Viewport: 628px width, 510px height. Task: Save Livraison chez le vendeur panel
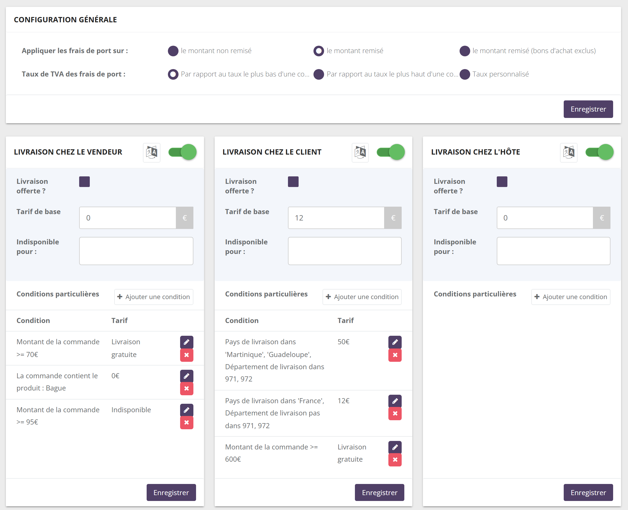171,493
